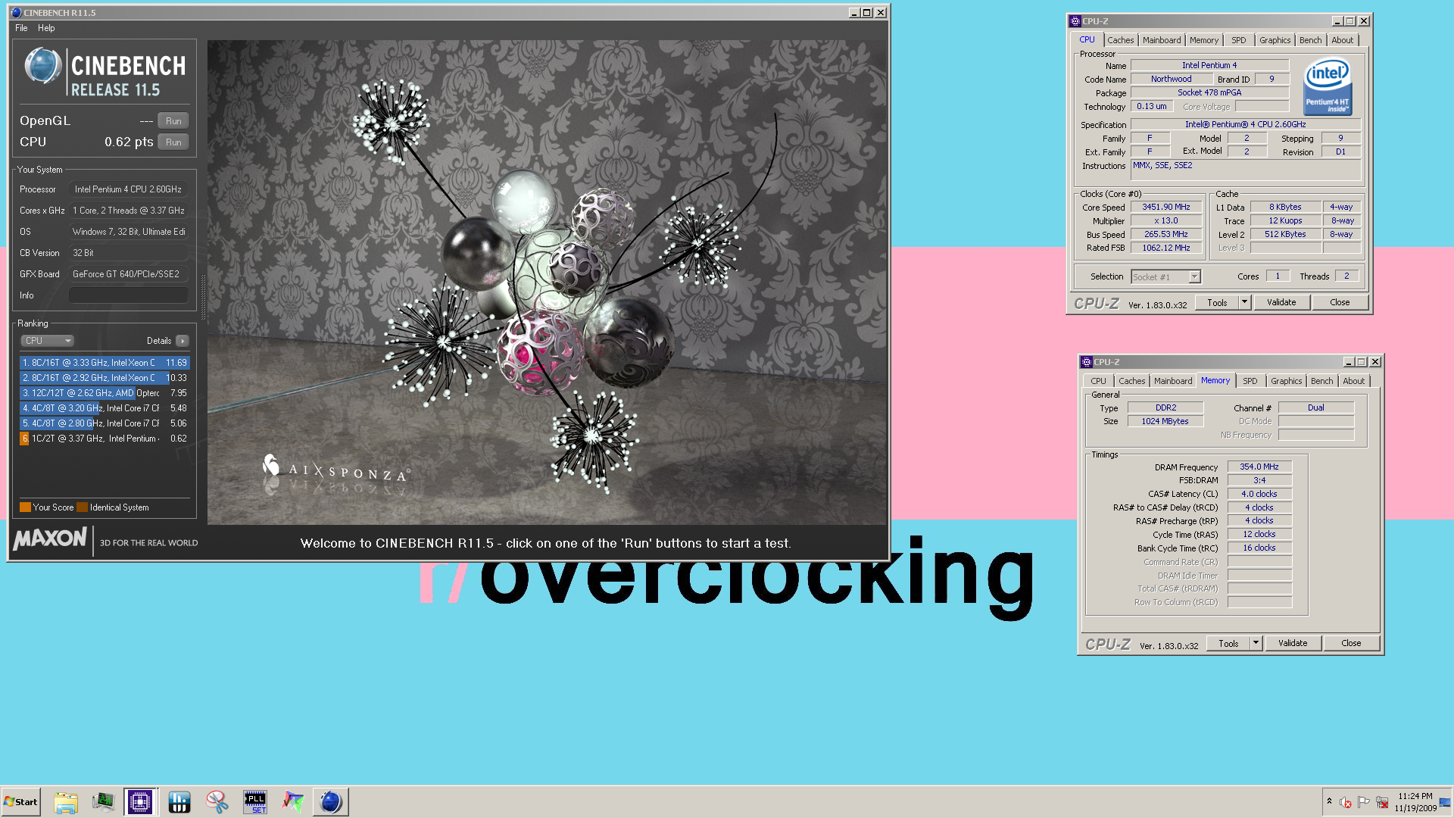The height and width of the screenshot is (818, 1454).
Task: Click the MAXON logo
Action: 50,539
